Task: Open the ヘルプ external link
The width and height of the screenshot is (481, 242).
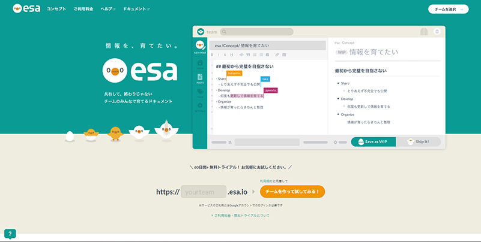Action: [x=107, y=9]
